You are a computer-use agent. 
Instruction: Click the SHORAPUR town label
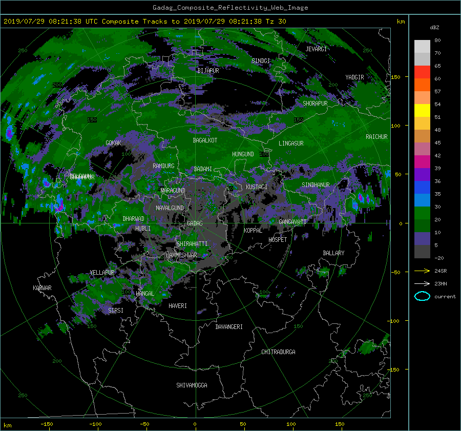315,104
